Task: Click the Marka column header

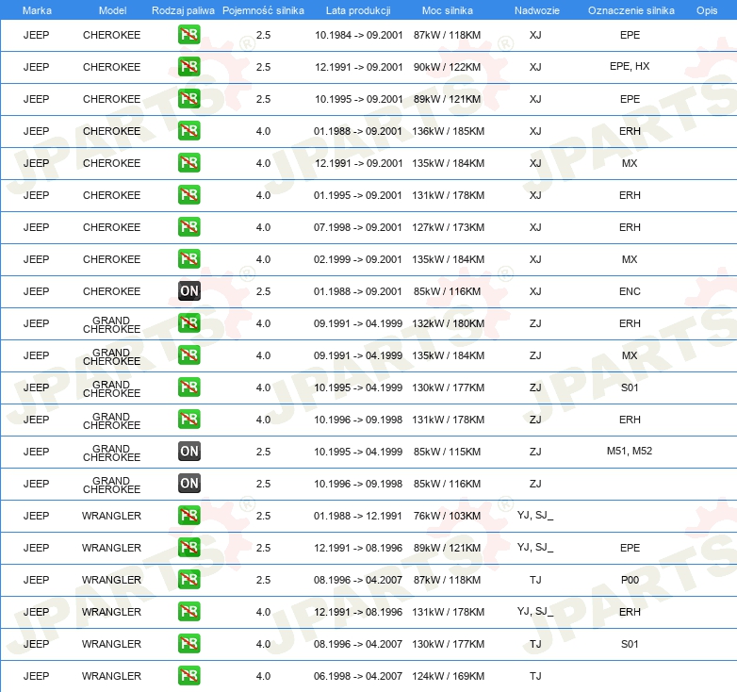Action: point(37,10)
